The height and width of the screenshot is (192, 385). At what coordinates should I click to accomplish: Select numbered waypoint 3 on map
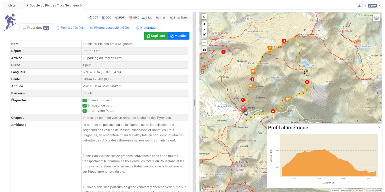(x=223, y=52)
